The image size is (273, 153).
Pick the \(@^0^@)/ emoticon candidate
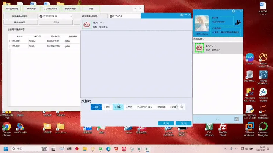click(x=144, y=107)
